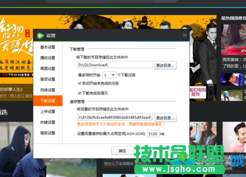Click the 5120 MB cache size field
Screen dimensions: 246x177
coord(153,134)
